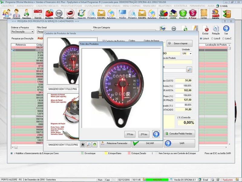Click the pink Estoque Zerado color swatch

tap(129, 153)
